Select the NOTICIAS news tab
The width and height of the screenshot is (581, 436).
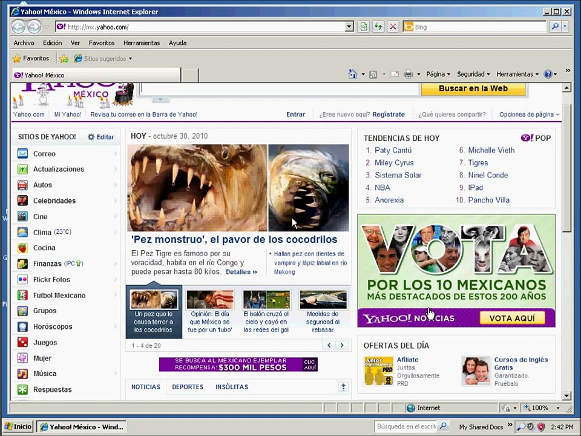[x=146, y=387]
